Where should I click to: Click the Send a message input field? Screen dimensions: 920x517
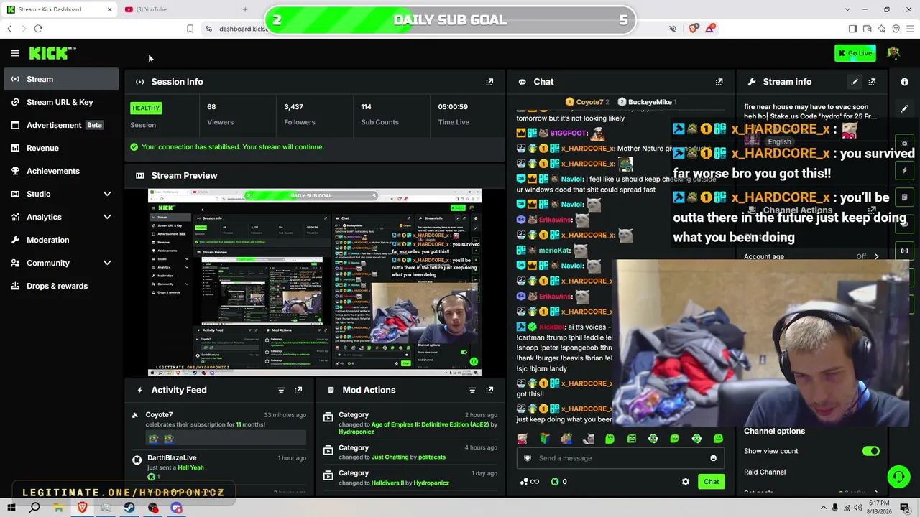click(x=620, y=458)
